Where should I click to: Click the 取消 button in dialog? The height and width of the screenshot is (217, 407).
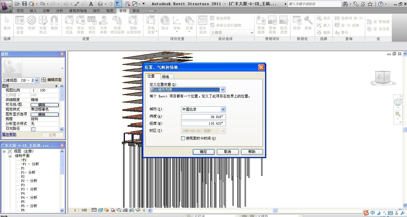click(228, 152)
